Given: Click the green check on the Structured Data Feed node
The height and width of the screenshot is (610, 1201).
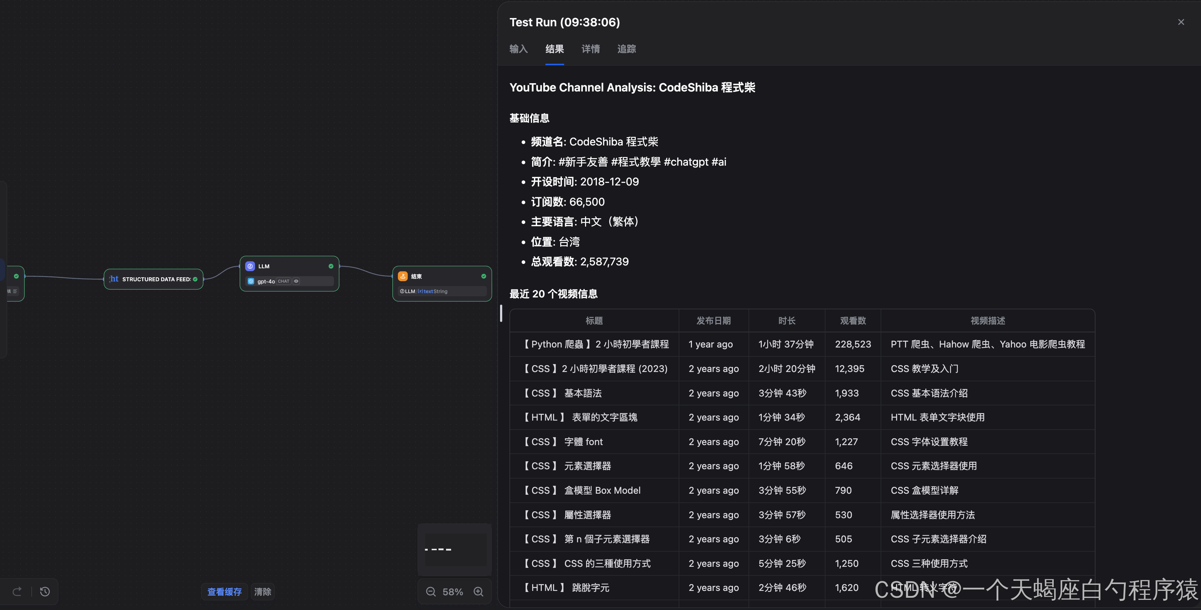Looking at the screenshot, I should [x=195, y=279].
